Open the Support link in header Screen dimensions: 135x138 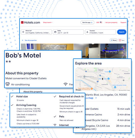[x=123, y=23]
